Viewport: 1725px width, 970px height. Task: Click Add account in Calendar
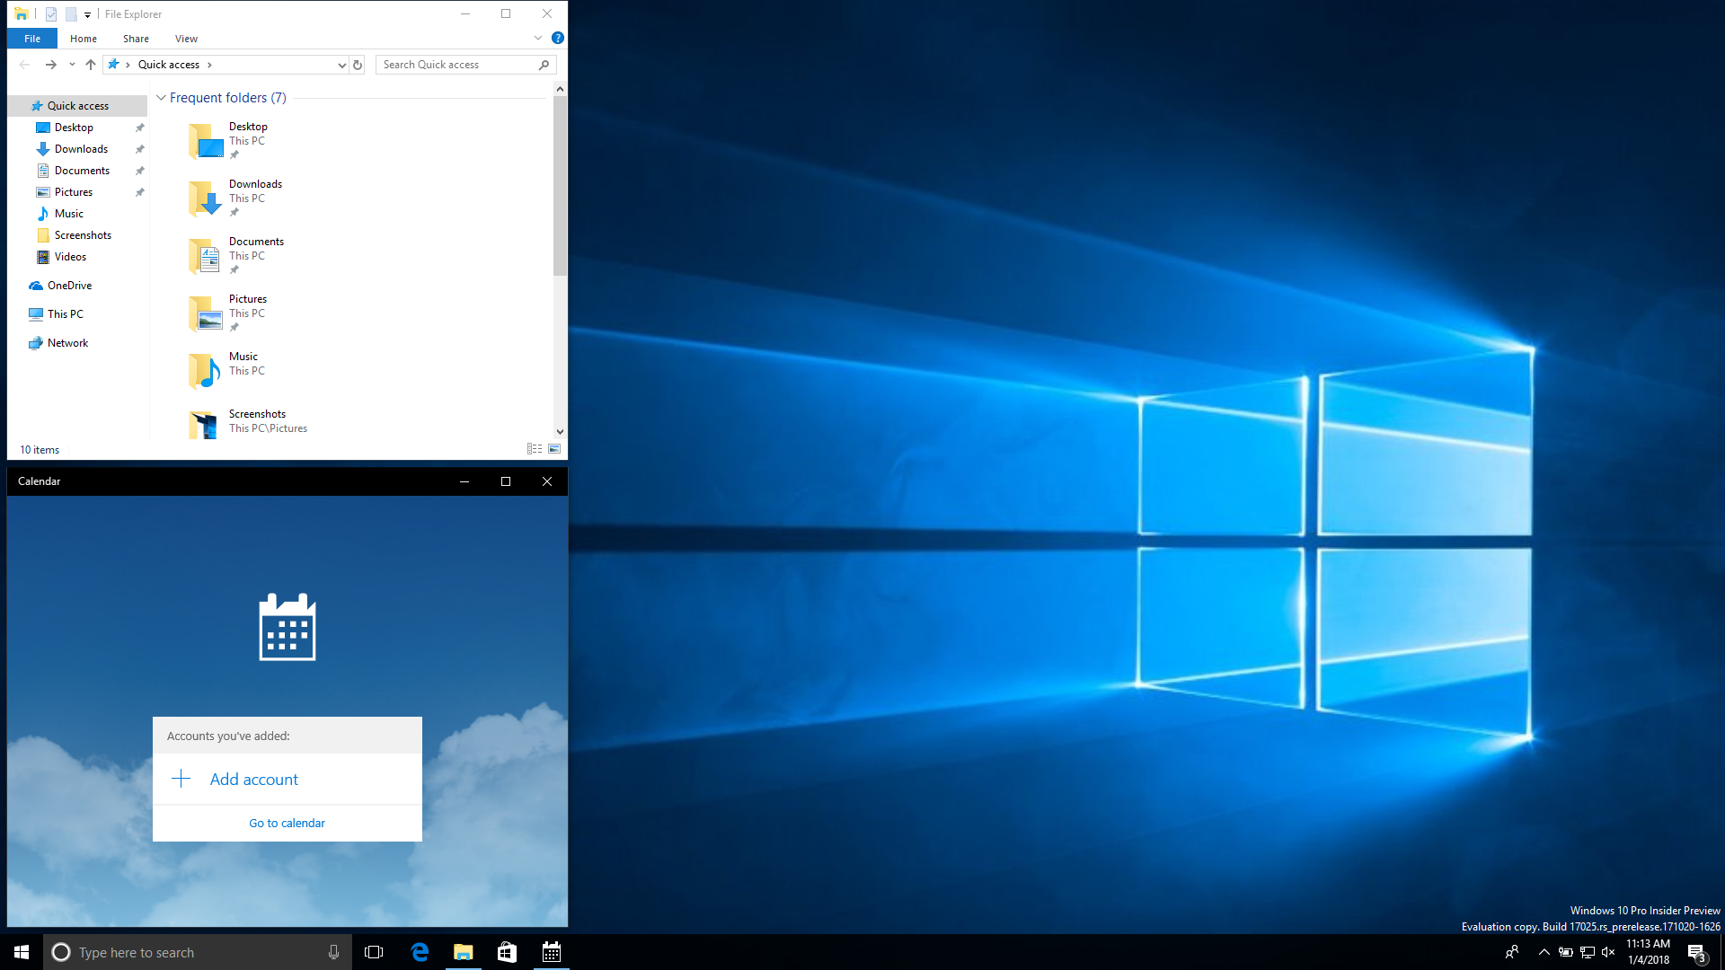253,780
